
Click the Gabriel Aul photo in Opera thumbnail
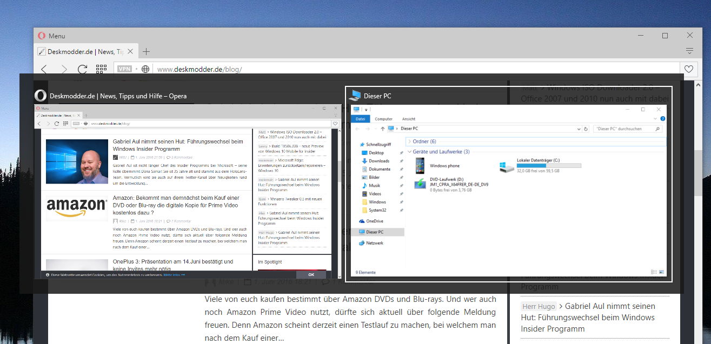coord(77,161)
